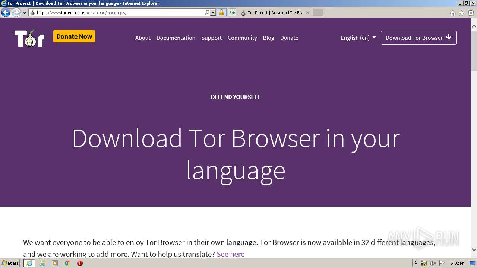Image resolution: width=477 pixels, height=268 pixels.
Task: Click the security lock icon
Action: [221, 12]
